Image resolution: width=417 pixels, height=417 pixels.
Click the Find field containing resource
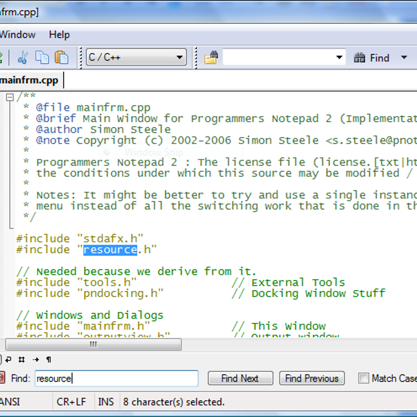coord(117,378)
